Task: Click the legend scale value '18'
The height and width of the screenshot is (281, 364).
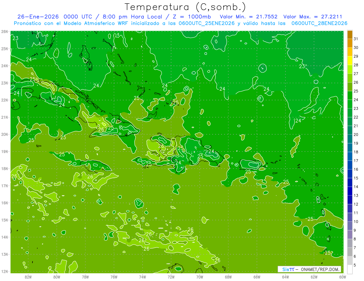Action: [x=356, y=152]
